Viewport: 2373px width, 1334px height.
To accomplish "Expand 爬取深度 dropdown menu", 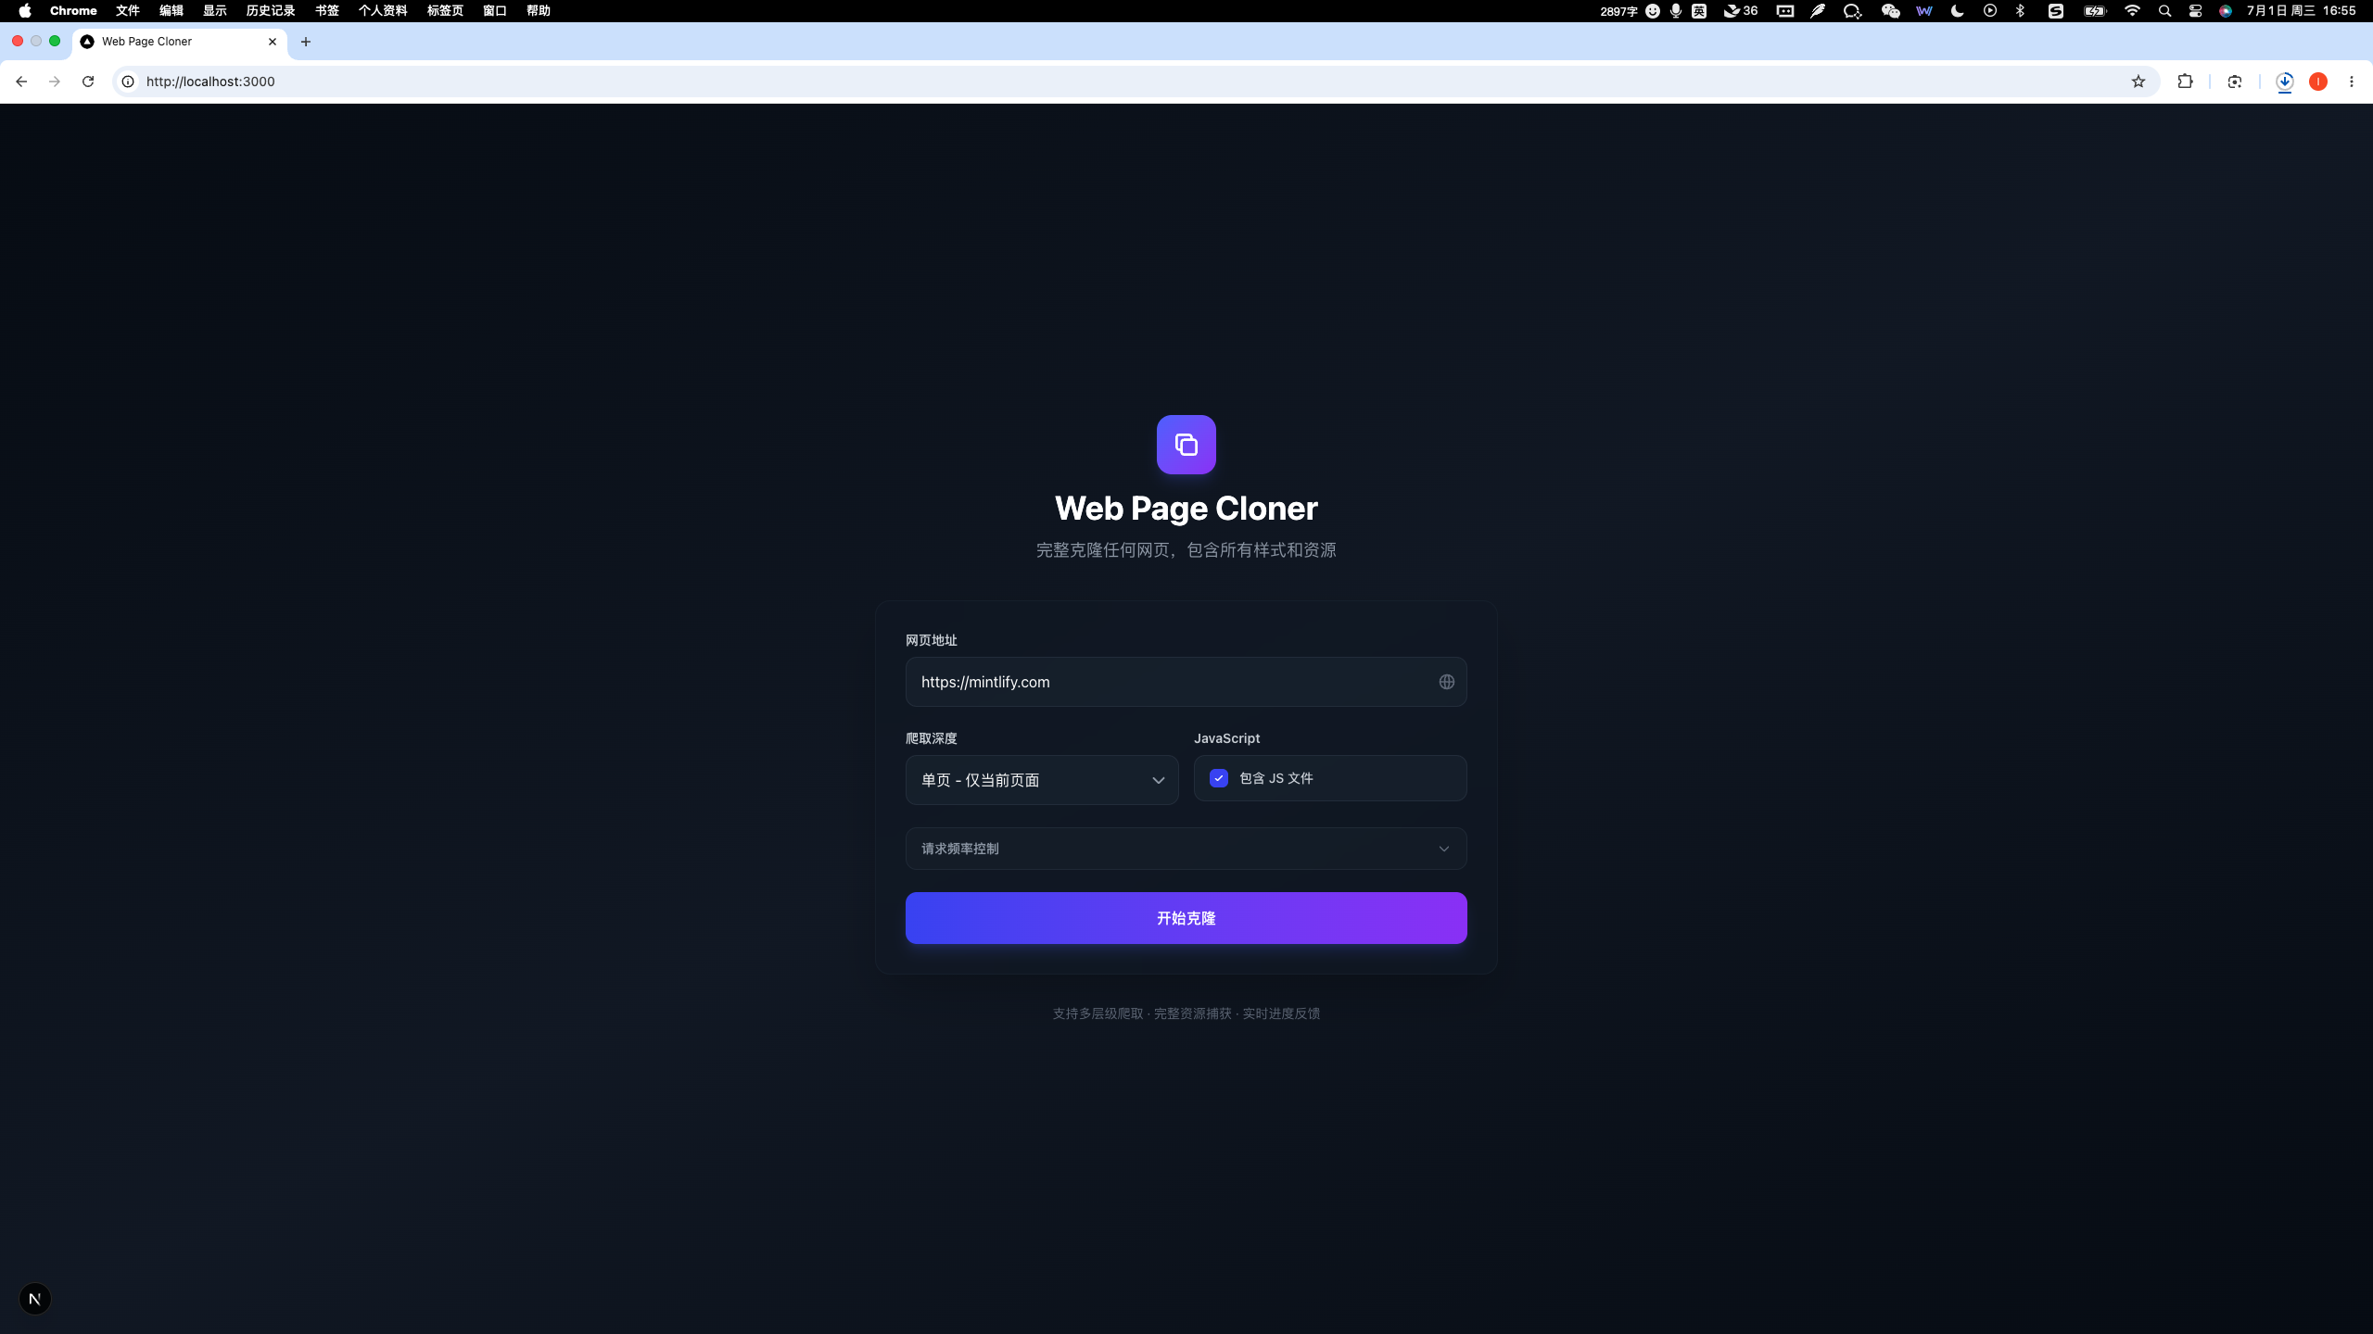I will [1042, 780].
